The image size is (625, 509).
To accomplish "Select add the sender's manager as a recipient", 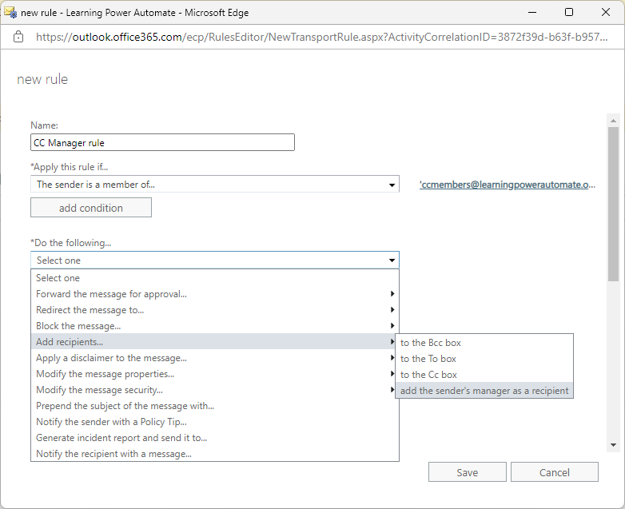I will point(484,391).
